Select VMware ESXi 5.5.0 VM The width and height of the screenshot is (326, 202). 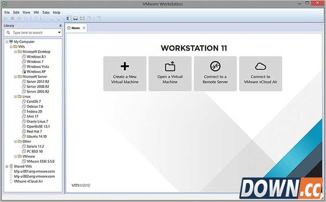41,161
